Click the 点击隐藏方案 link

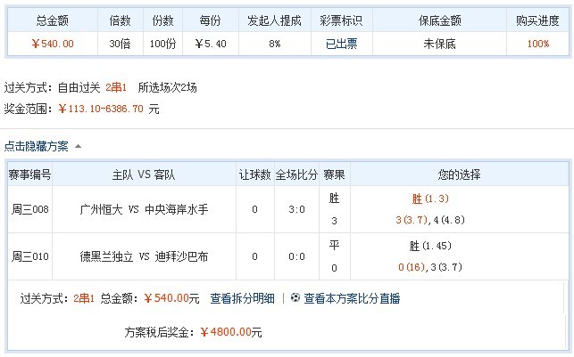coord(37,146)
